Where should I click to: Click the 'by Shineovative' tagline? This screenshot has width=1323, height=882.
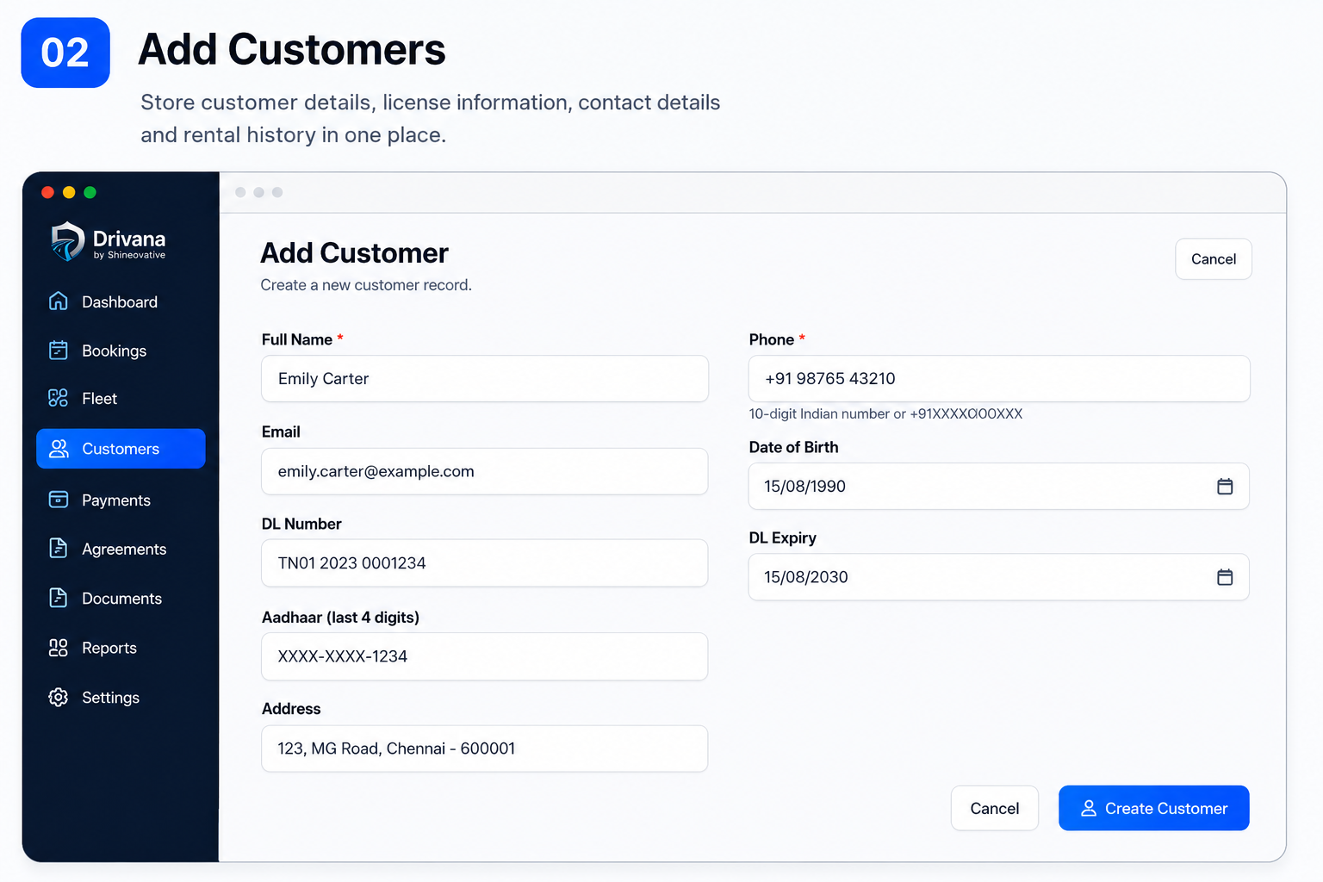[x=129, y=255]
